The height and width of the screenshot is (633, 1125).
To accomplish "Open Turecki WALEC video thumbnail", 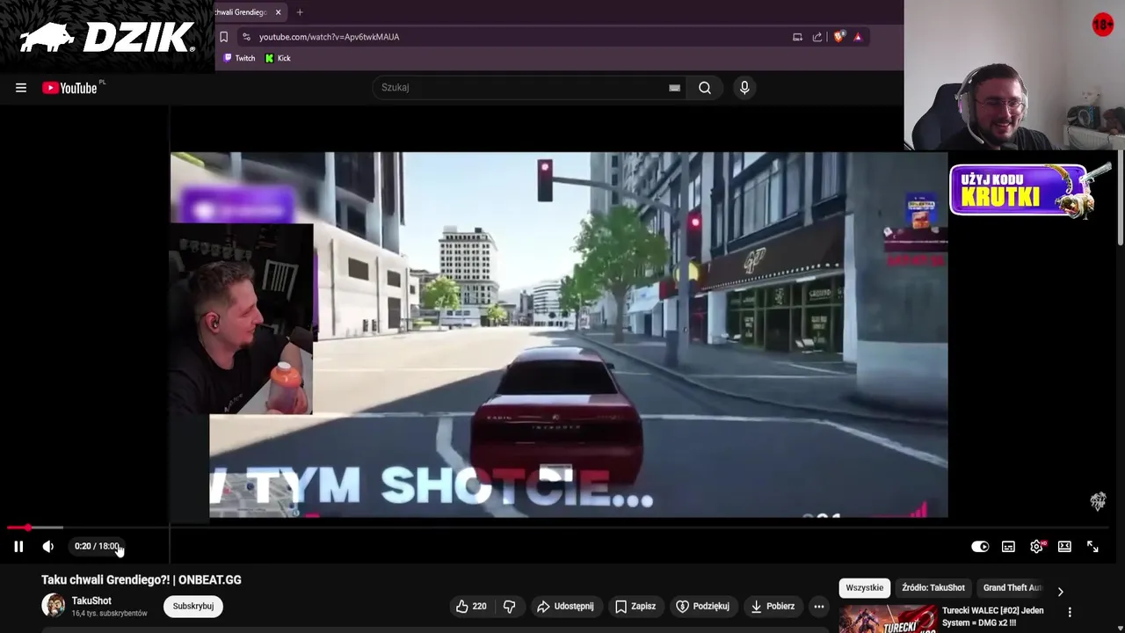I will point(888,619).
